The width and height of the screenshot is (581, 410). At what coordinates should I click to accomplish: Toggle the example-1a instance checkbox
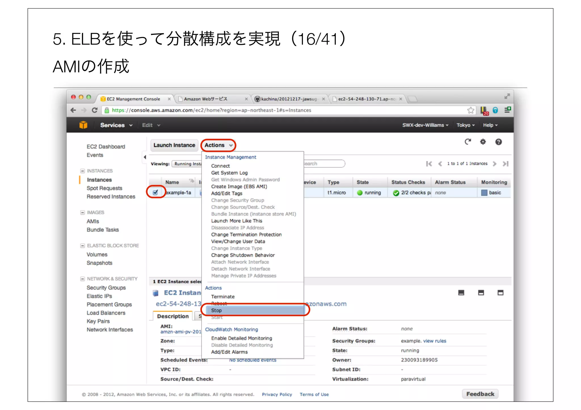click(155, 193)
